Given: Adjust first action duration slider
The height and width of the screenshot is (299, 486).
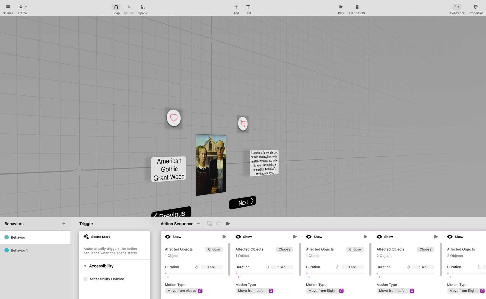Looking at the screenshot, I should [168, 273].
